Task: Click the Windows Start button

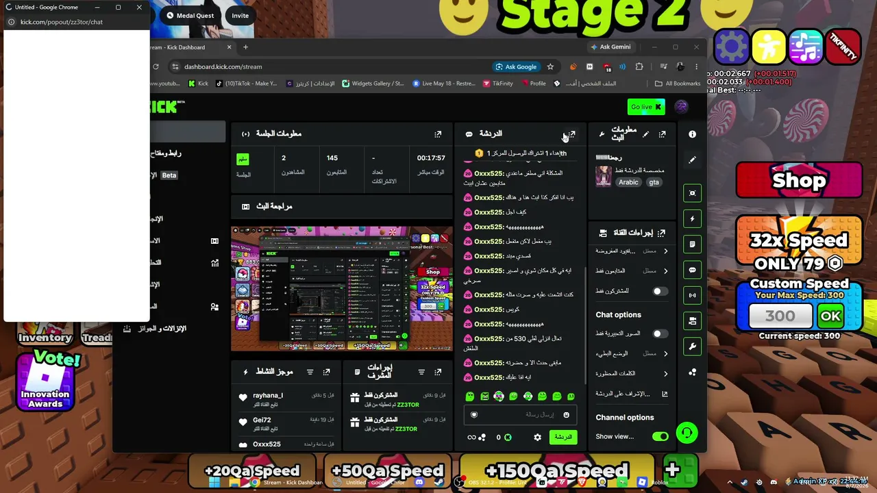Action: coord(214,482)
